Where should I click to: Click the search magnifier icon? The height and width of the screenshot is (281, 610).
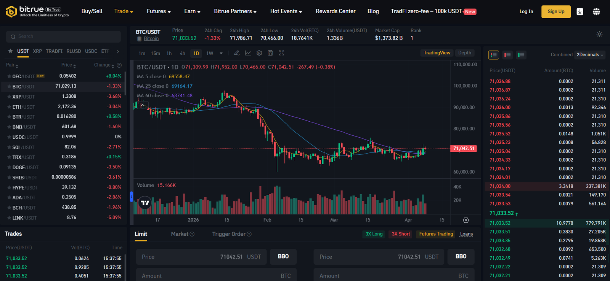13,37
